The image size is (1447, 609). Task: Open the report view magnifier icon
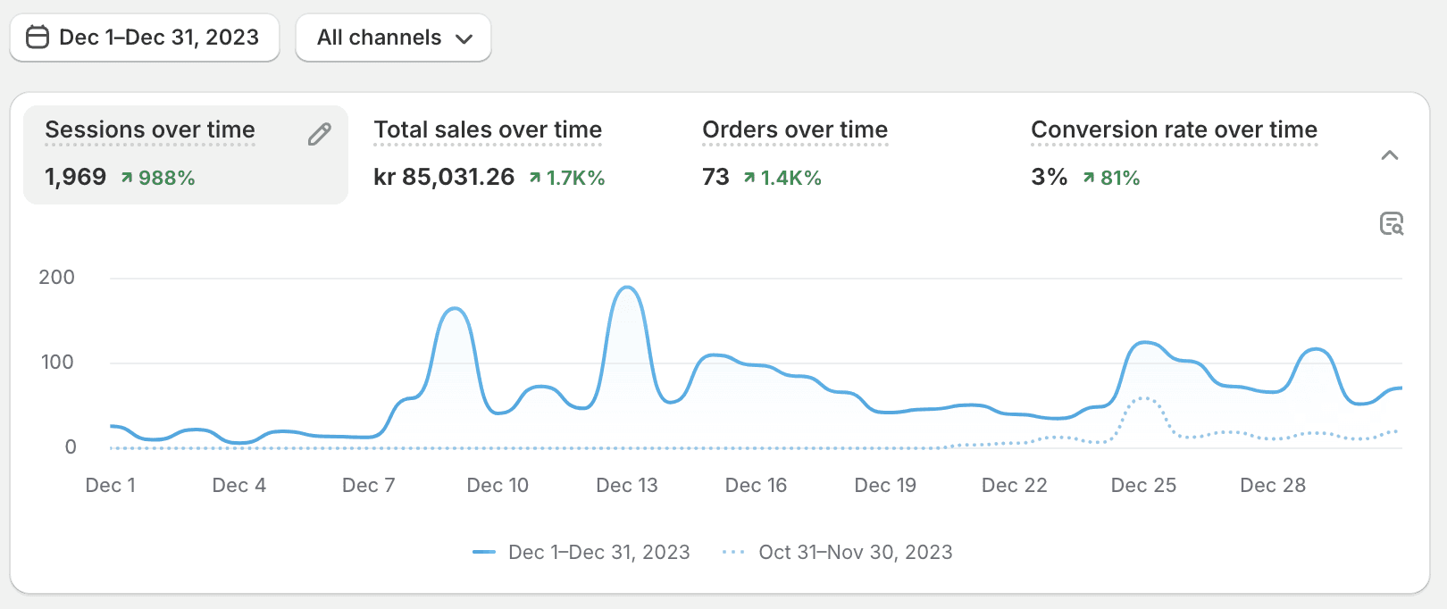pyautogui.click(x=1392, y=223)
